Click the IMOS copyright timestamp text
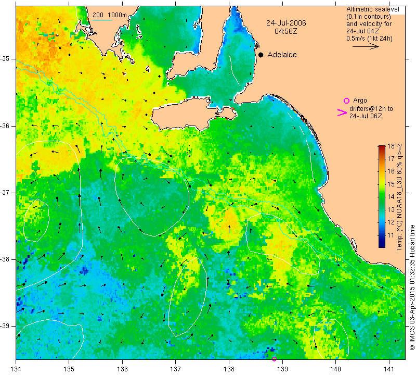This screenshot has width=416, height=375. pyautogui.click(x=411, y=287)
